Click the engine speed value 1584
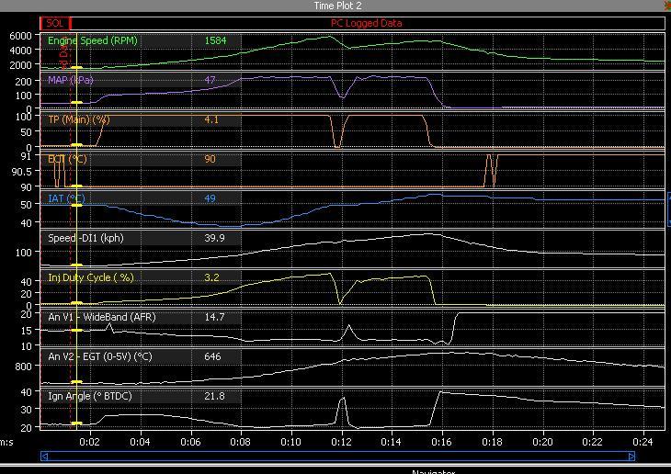Image resolution: width=671 pixels, height=474 pixels. point(215,40)
